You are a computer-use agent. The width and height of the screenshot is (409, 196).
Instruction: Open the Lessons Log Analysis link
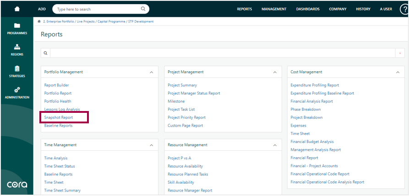coord(62,109)
